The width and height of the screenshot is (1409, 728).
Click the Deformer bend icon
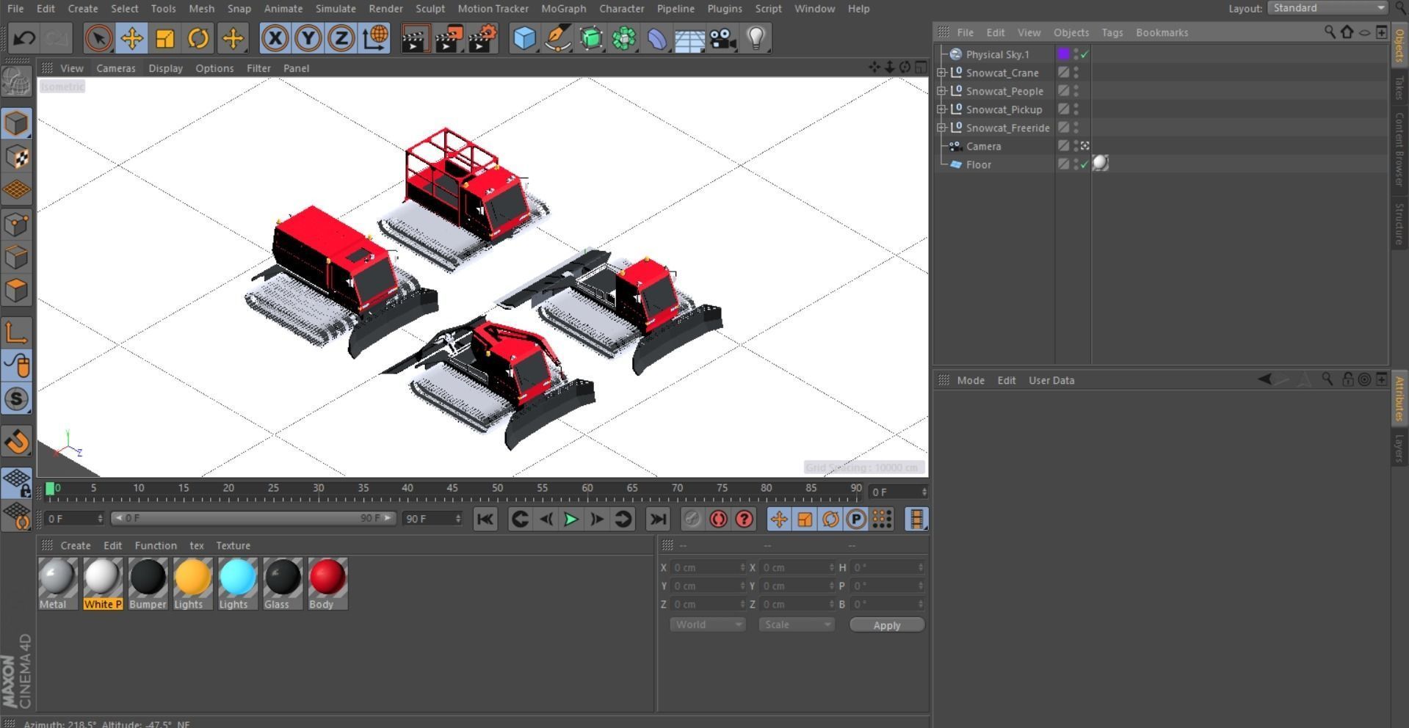point(656,38)
